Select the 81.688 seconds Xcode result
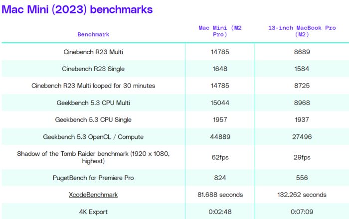 click(220, 195)
